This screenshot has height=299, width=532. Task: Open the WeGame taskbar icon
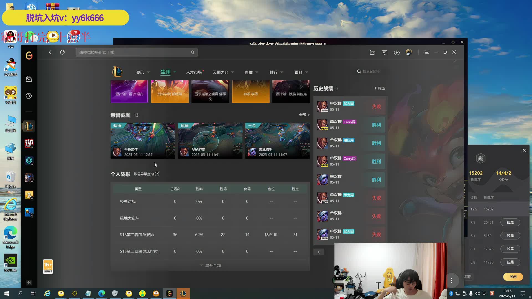170,293
